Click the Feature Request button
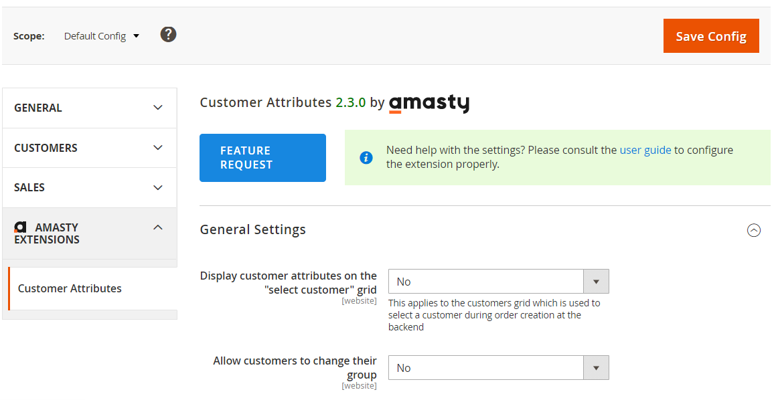This screenshot has width=776, height=400. 262,158
